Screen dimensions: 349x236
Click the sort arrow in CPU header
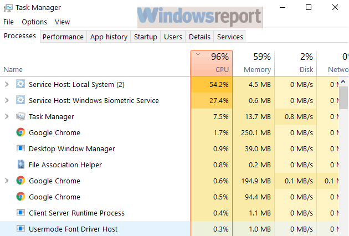[x=198, y=54]
